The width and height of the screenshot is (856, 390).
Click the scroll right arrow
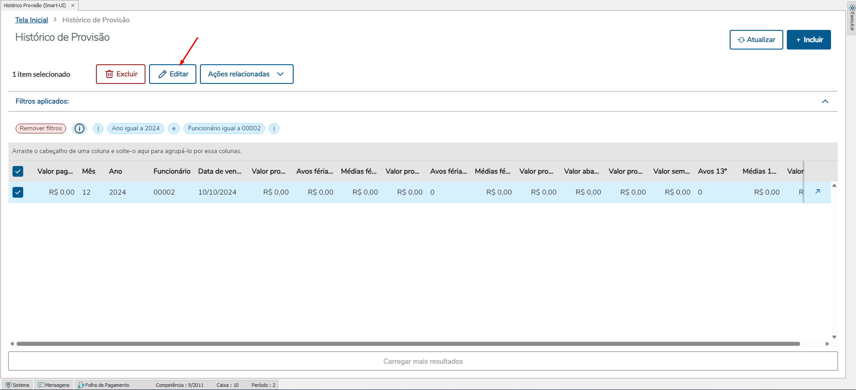[827, 344]
